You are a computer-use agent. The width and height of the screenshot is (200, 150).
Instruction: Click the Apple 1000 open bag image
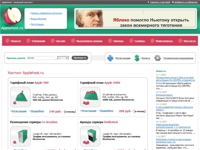pos(90,97)
